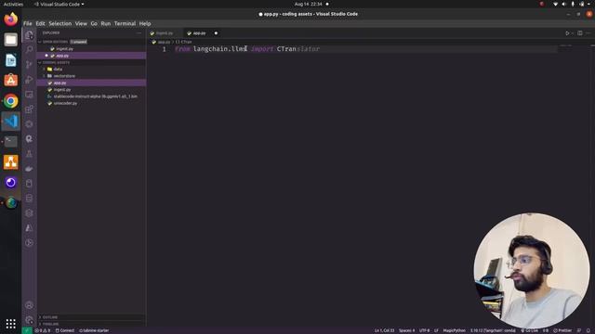
Task: Open notifications bell in status bar
Action: [x=588, y=330]
